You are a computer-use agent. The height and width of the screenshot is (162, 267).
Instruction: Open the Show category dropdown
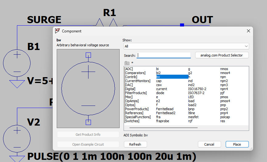point(186,46)
